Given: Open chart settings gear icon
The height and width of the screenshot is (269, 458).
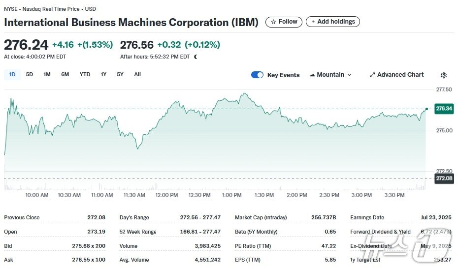Looking at the screenshot, I should [443, 75].
